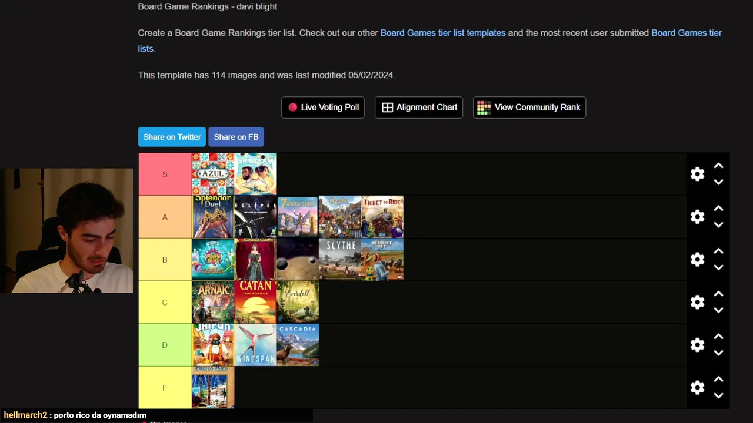Select the orange A tier label
Screen dimensions: 753x423
point(165,217)
